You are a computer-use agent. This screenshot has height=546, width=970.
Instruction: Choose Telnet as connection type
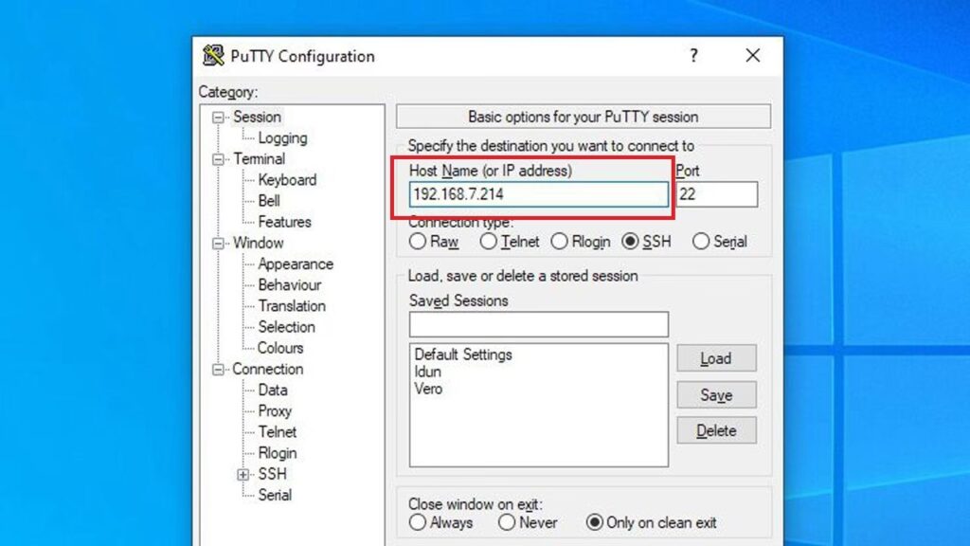pos(489,242)
